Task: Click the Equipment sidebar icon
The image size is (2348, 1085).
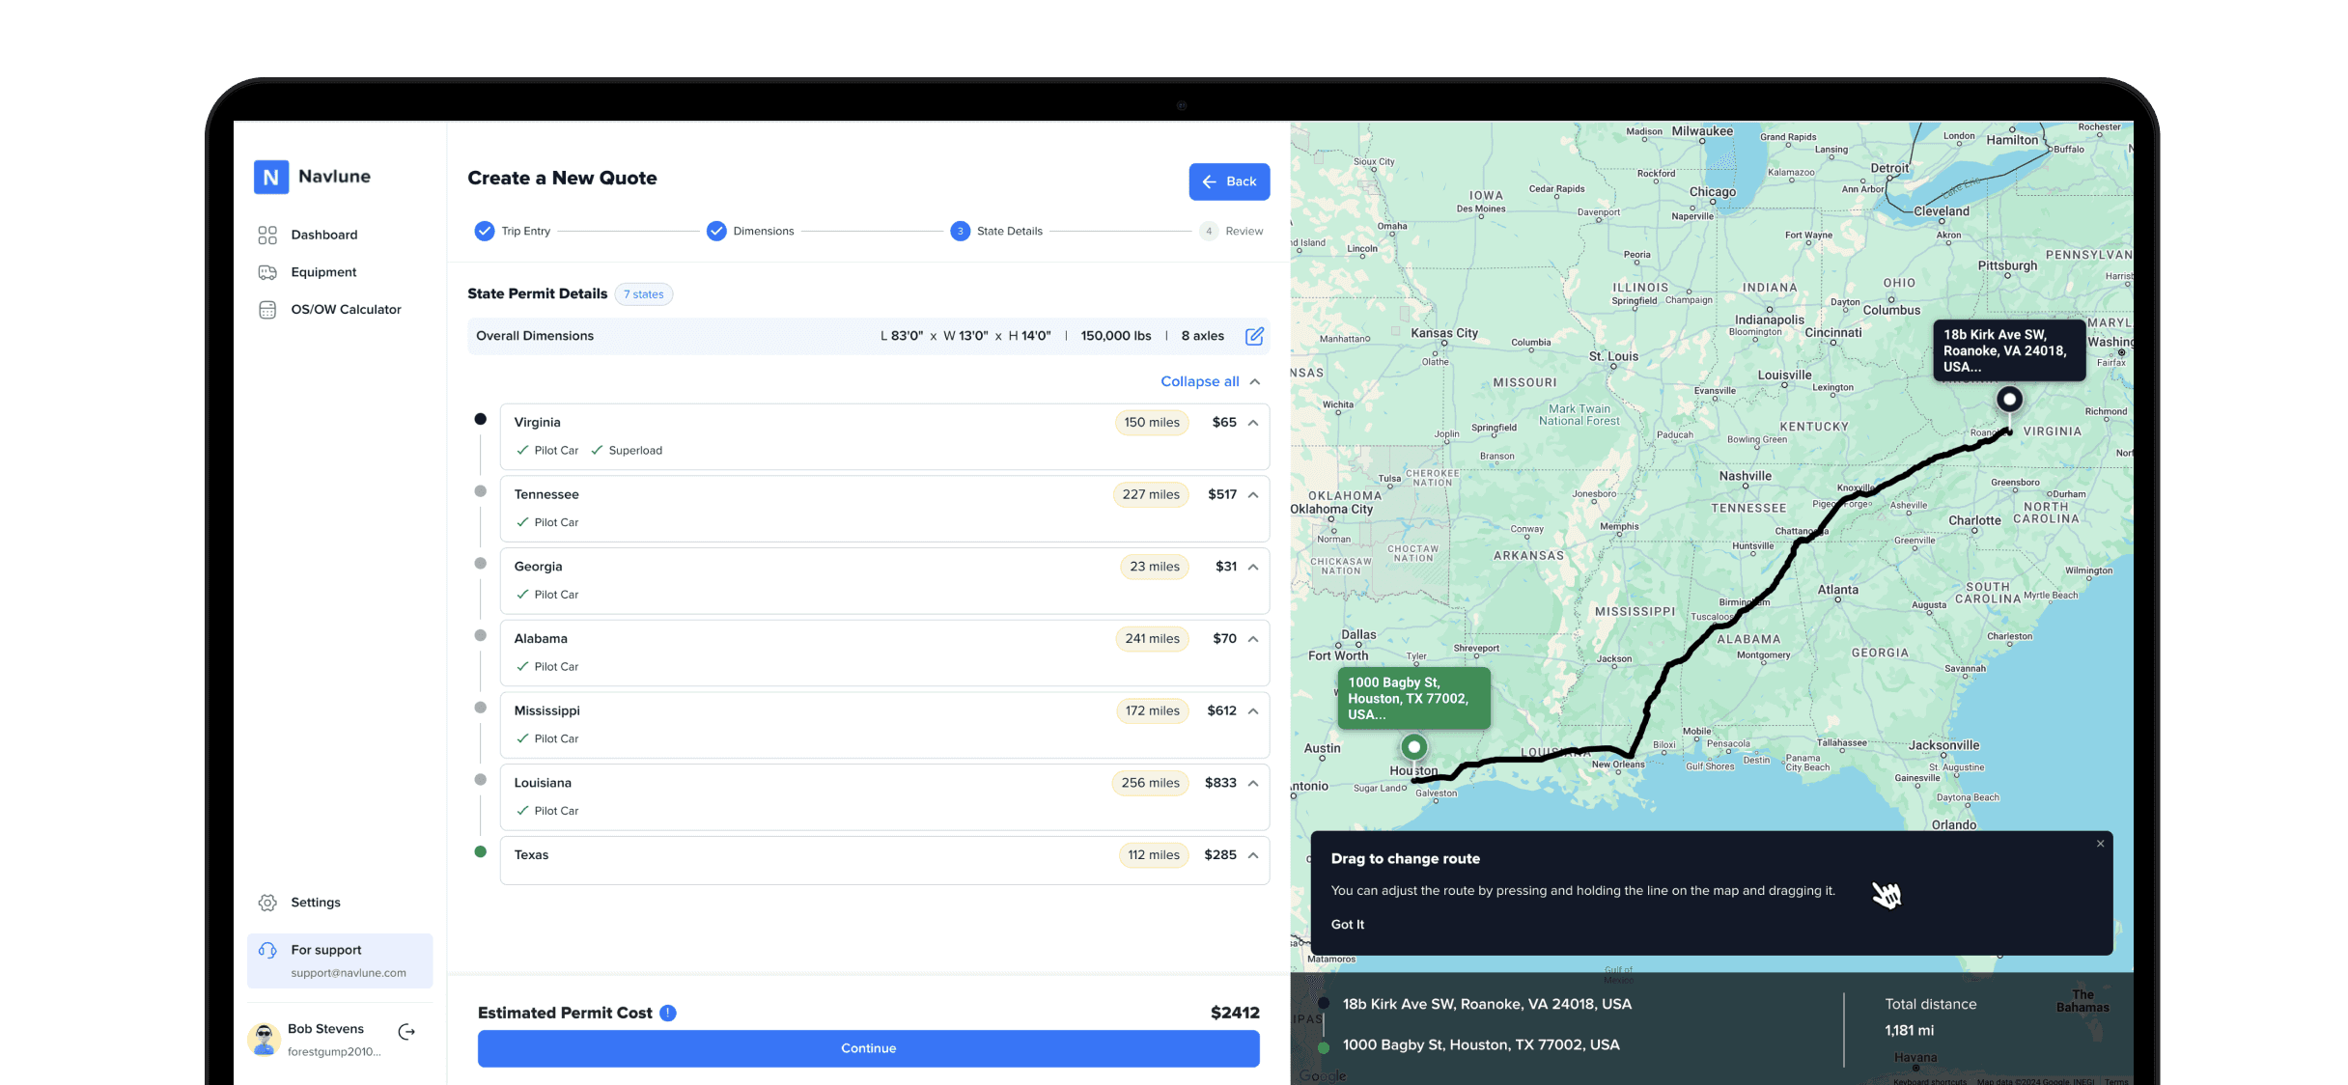Action: tap(268, 272)
